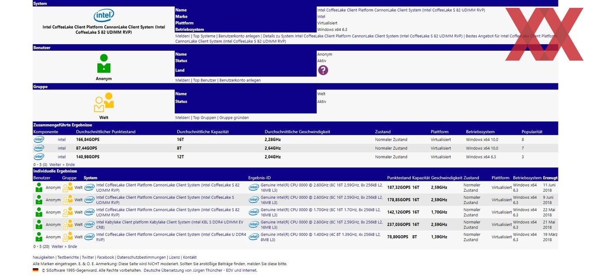Click the Punktestand column header in Individuelle Ergebnisse
The image size is (591, 276).
tap(399, 177)
